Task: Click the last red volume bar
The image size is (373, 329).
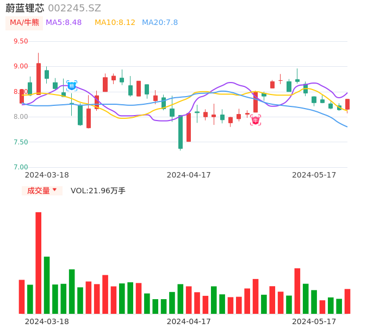Action: 347,301
